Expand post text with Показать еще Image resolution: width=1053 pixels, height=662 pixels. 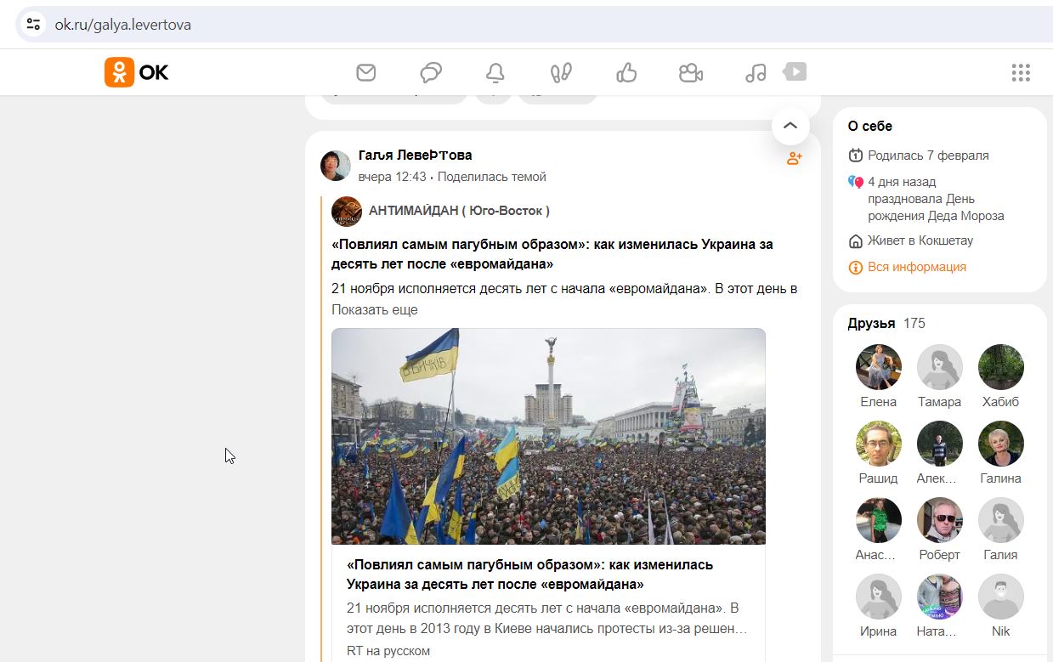[375, 310]
